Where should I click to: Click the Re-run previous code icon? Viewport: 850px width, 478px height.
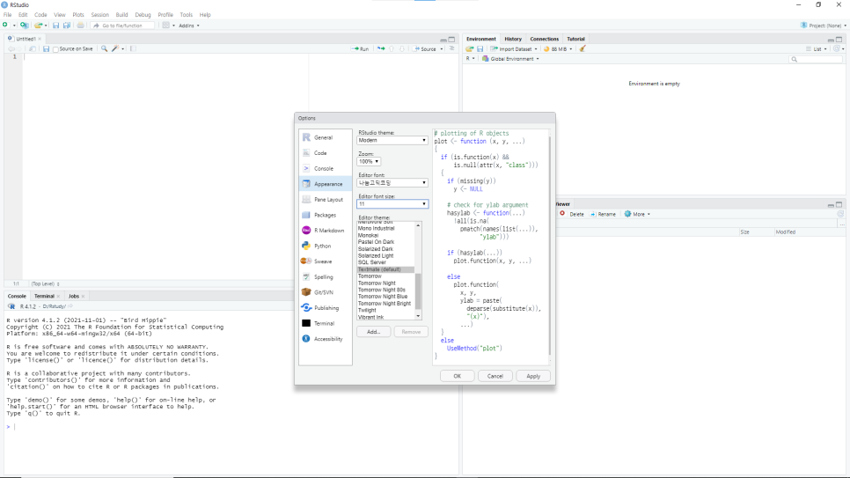tap(381, 48)
